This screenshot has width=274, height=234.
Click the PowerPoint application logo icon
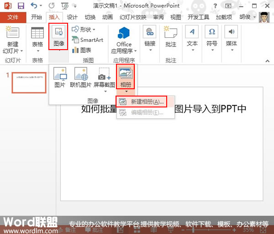(8, 6)
